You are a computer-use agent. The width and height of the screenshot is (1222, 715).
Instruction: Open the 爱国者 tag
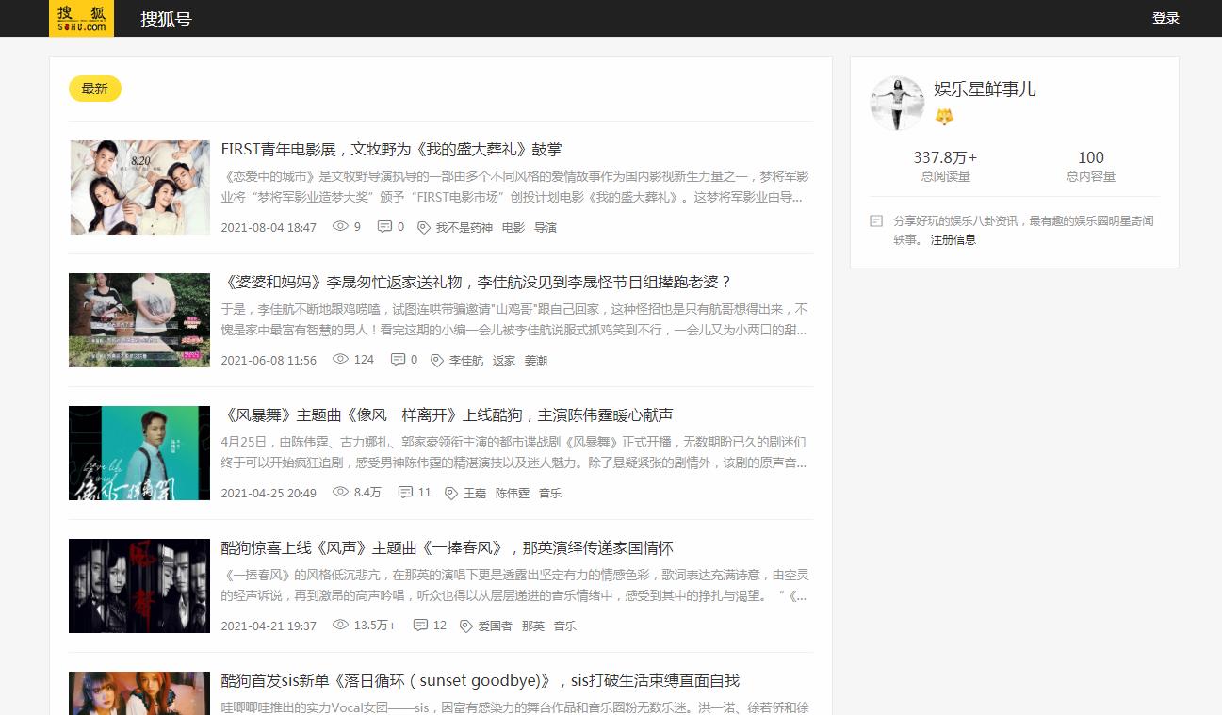[x=495, y=626]
